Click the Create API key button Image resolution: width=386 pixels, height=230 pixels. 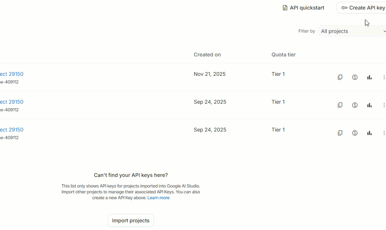(x=363, y=8)
